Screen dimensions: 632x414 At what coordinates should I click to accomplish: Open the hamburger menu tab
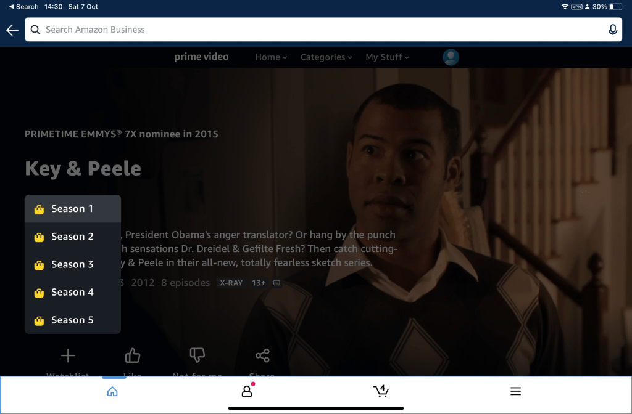(x=515, y=391)
